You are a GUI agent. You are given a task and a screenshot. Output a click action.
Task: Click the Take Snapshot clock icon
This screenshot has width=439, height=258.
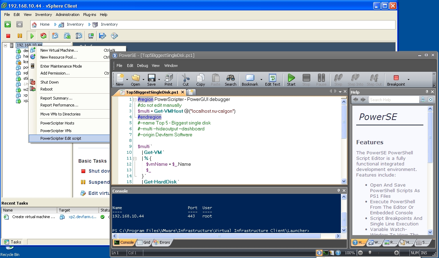click(x=55, y=36)
